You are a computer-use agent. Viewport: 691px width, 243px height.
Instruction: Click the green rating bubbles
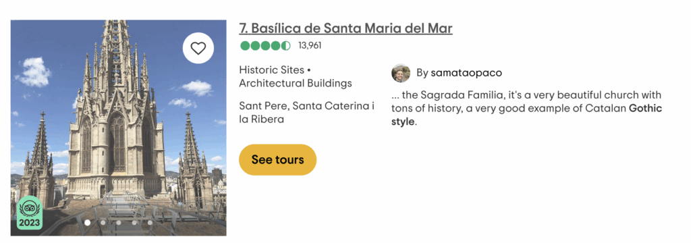pyautogui.click(x=265, y=45)
